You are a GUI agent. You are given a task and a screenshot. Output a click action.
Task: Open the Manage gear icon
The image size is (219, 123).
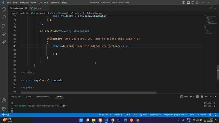coord(4,109)
